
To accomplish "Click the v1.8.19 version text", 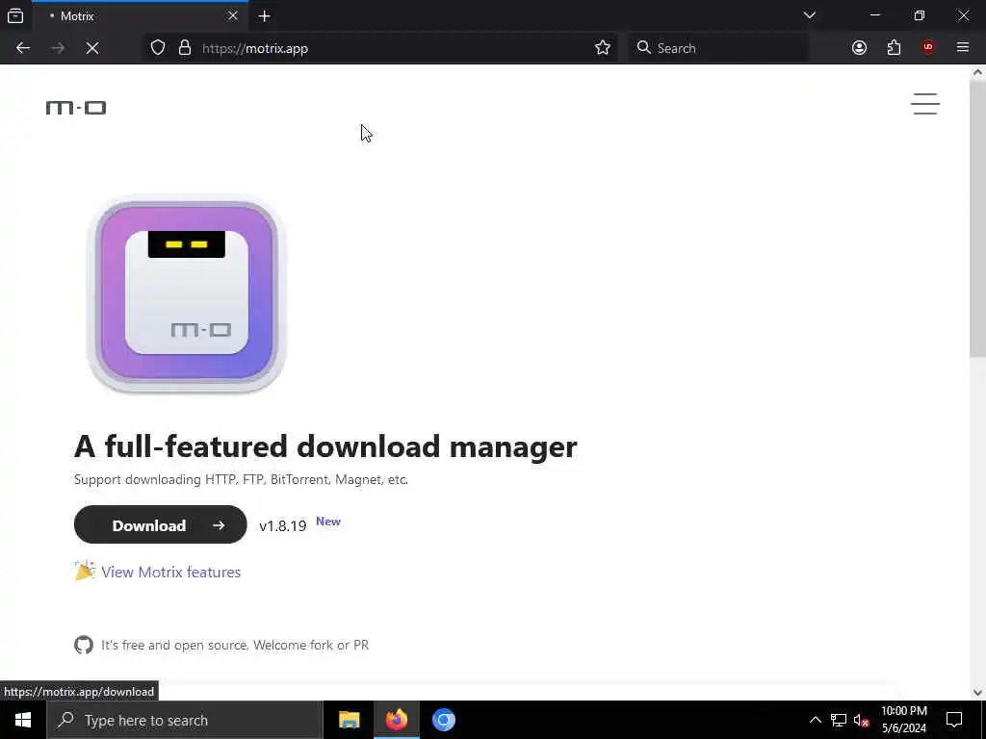I will [282, 526].
